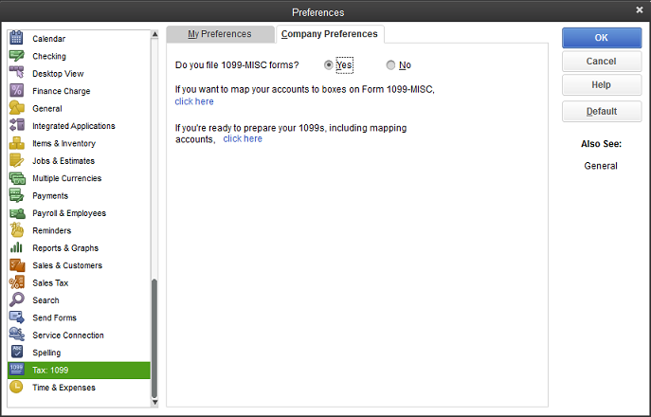The image size is (651, 417).
Task: Select the Items & Inventory label
Action: 63,143
